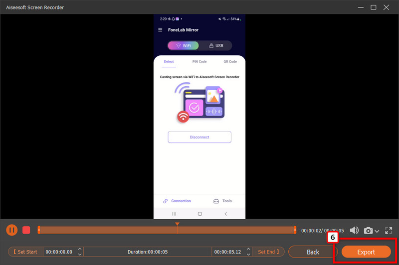Take a snapshot with the camera icon
The height and width of the screenshot is (265, 399).
coord(368,231)
